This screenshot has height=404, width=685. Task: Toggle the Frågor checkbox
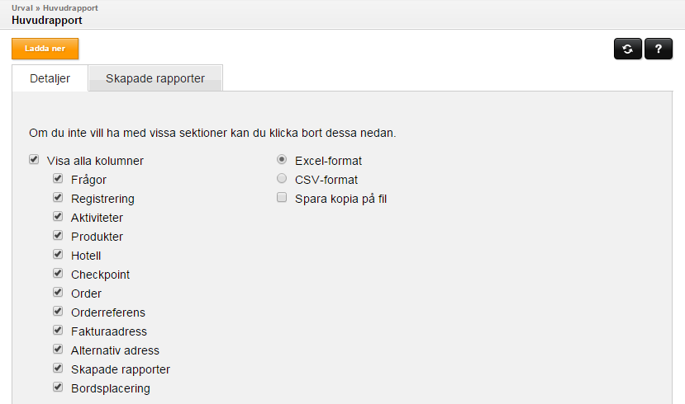coord(58,178)
